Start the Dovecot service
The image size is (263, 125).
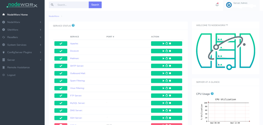point(163,51)
